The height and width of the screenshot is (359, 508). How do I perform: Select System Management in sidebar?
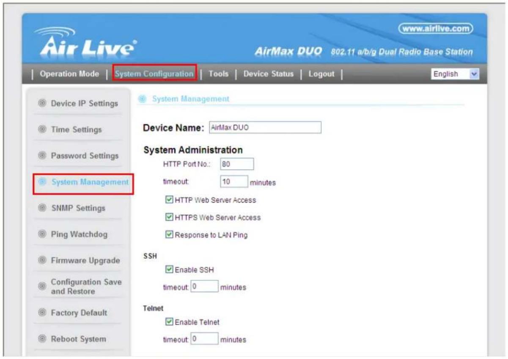(90, 182)
